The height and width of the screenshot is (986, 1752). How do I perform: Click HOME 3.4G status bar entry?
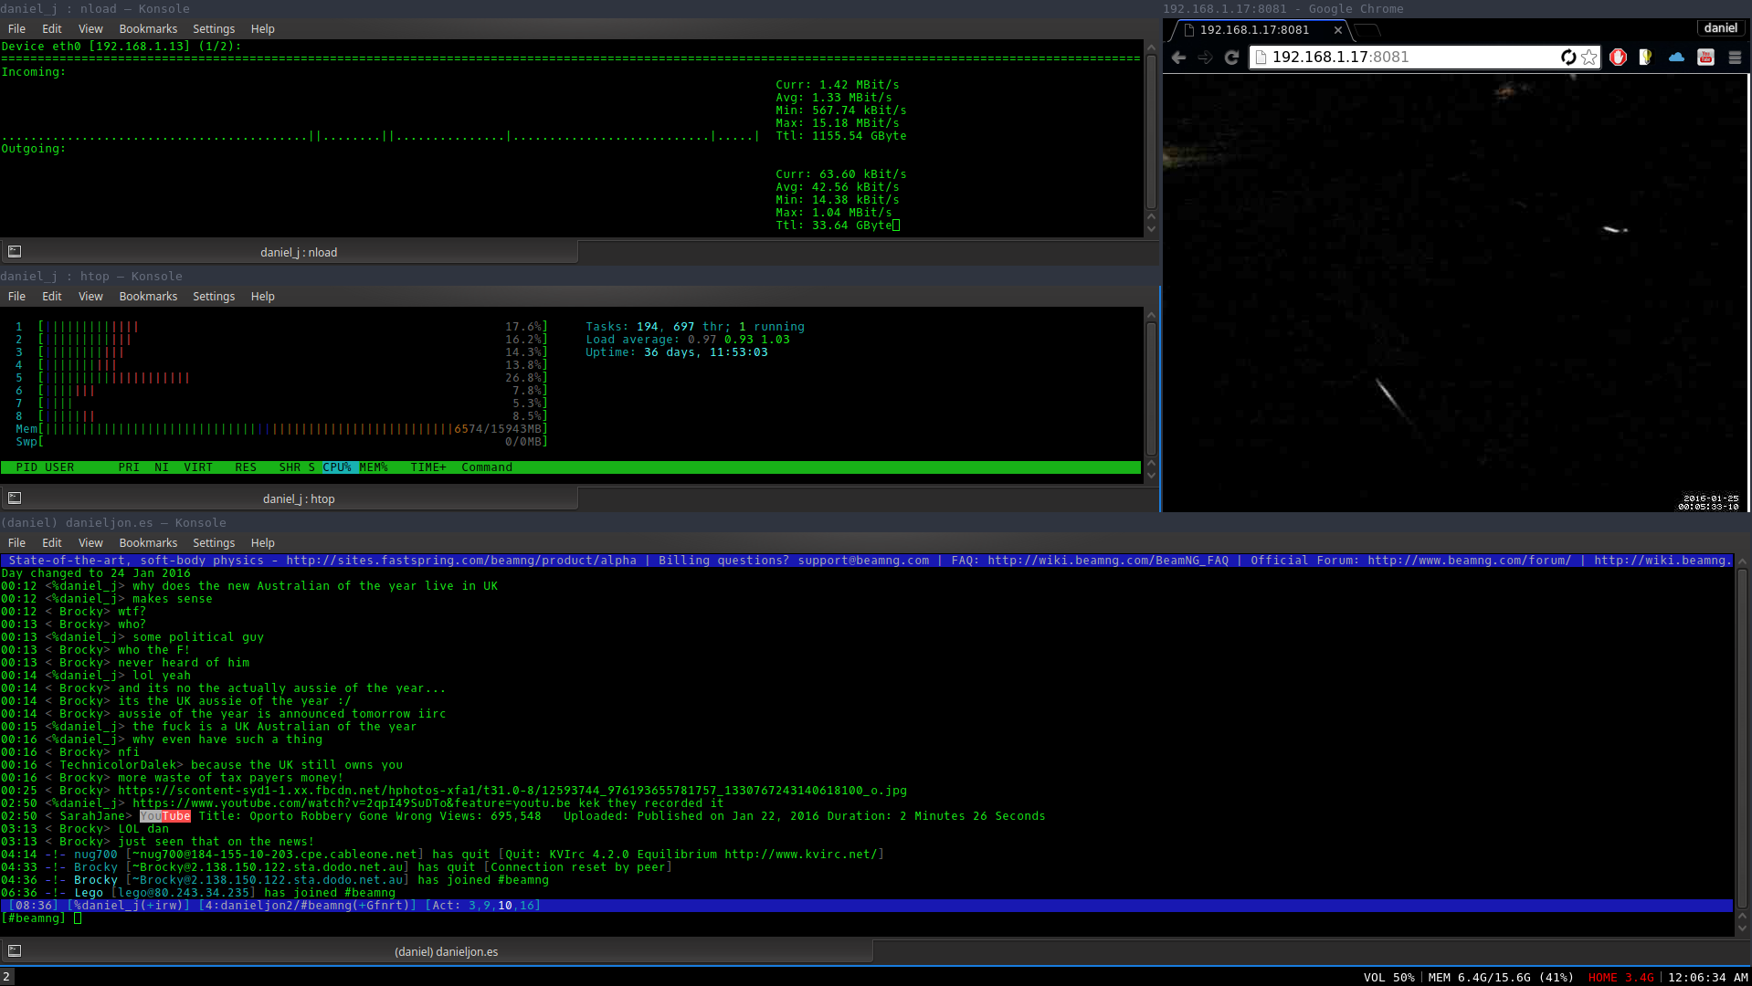[x=1620, y=978]
